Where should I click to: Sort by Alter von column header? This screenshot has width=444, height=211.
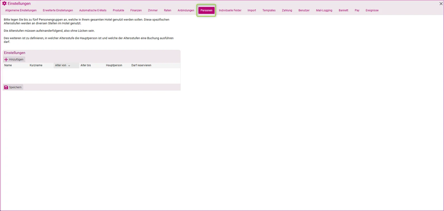(x=66, y=65)
